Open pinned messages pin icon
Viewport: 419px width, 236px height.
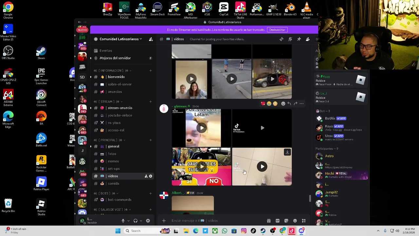coord(299,39)
